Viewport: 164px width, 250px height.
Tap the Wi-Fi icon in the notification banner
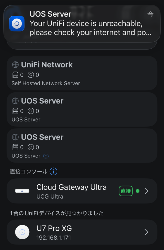(x=150, y=14)
